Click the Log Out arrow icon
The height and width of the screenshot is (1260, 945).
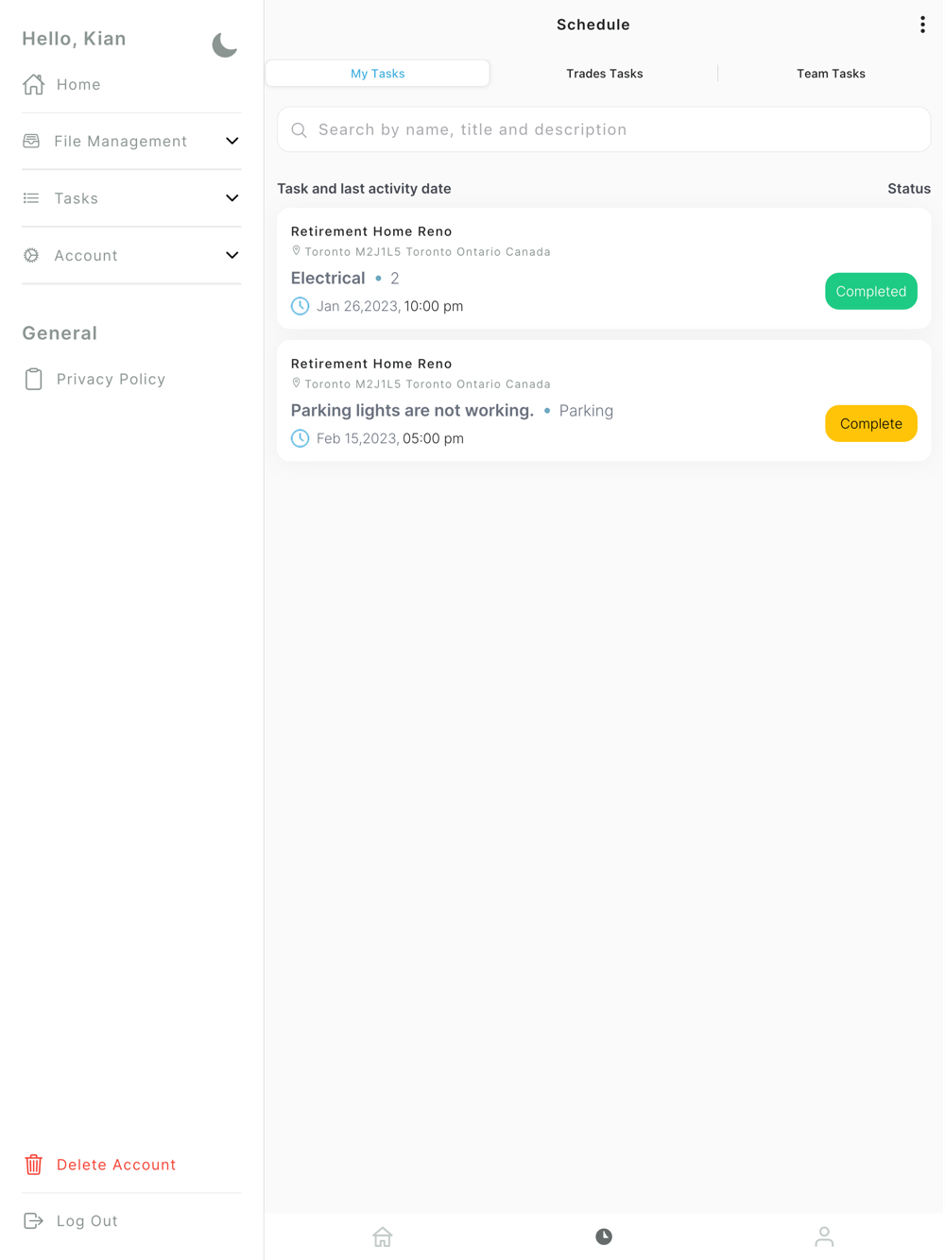click(x=34, y=1221)
